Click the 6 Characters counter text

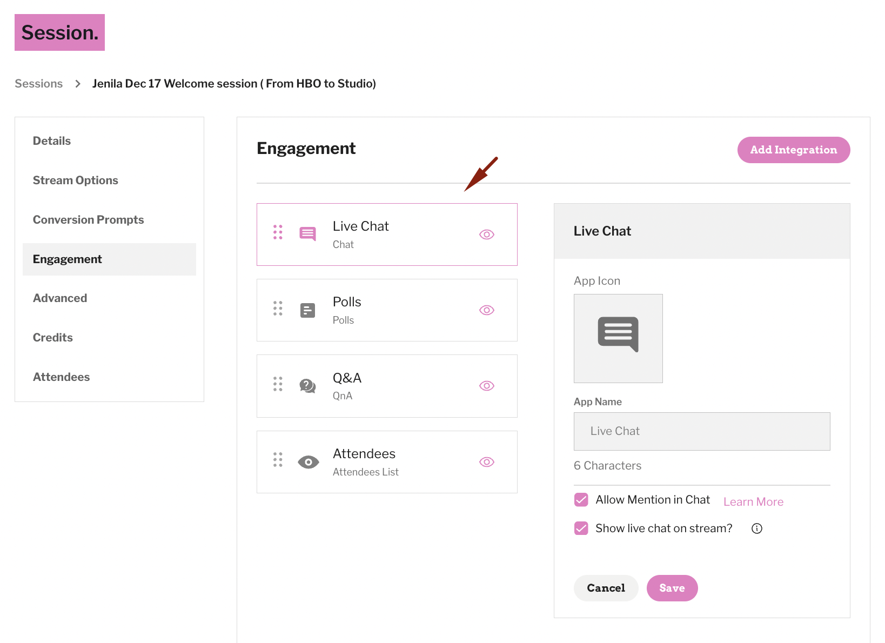[607, 466]
